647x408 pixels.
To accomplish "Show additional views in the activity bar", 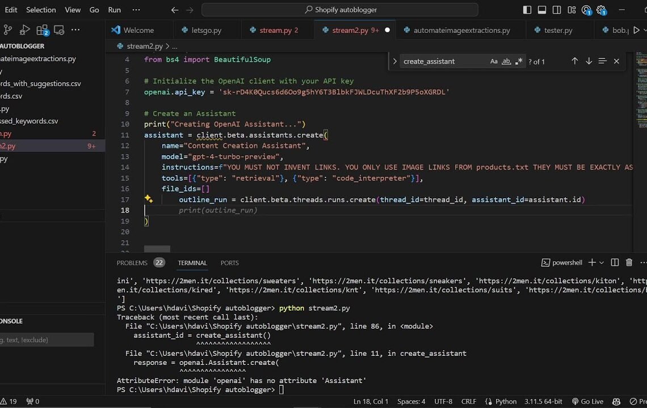I will pyautogui.click(x=75, y=29).
